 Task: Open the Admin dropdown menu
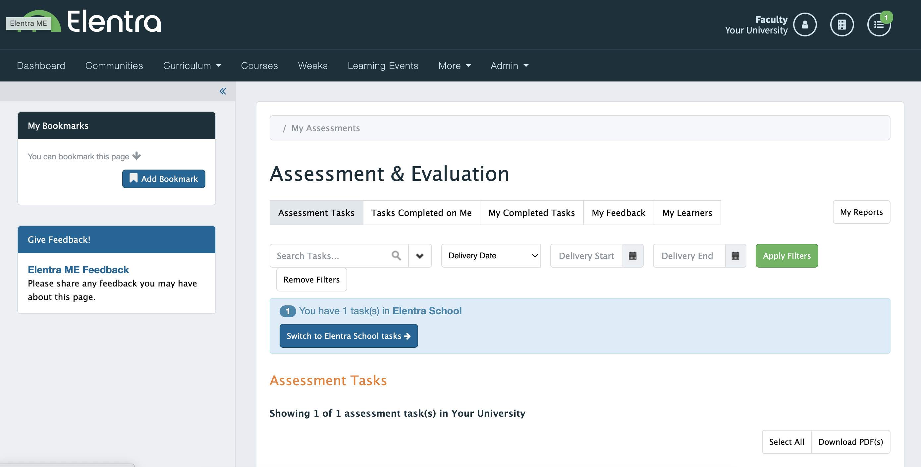coord(509,66)
